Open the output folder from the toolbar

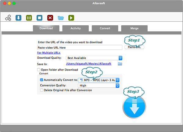coord(61,18)
